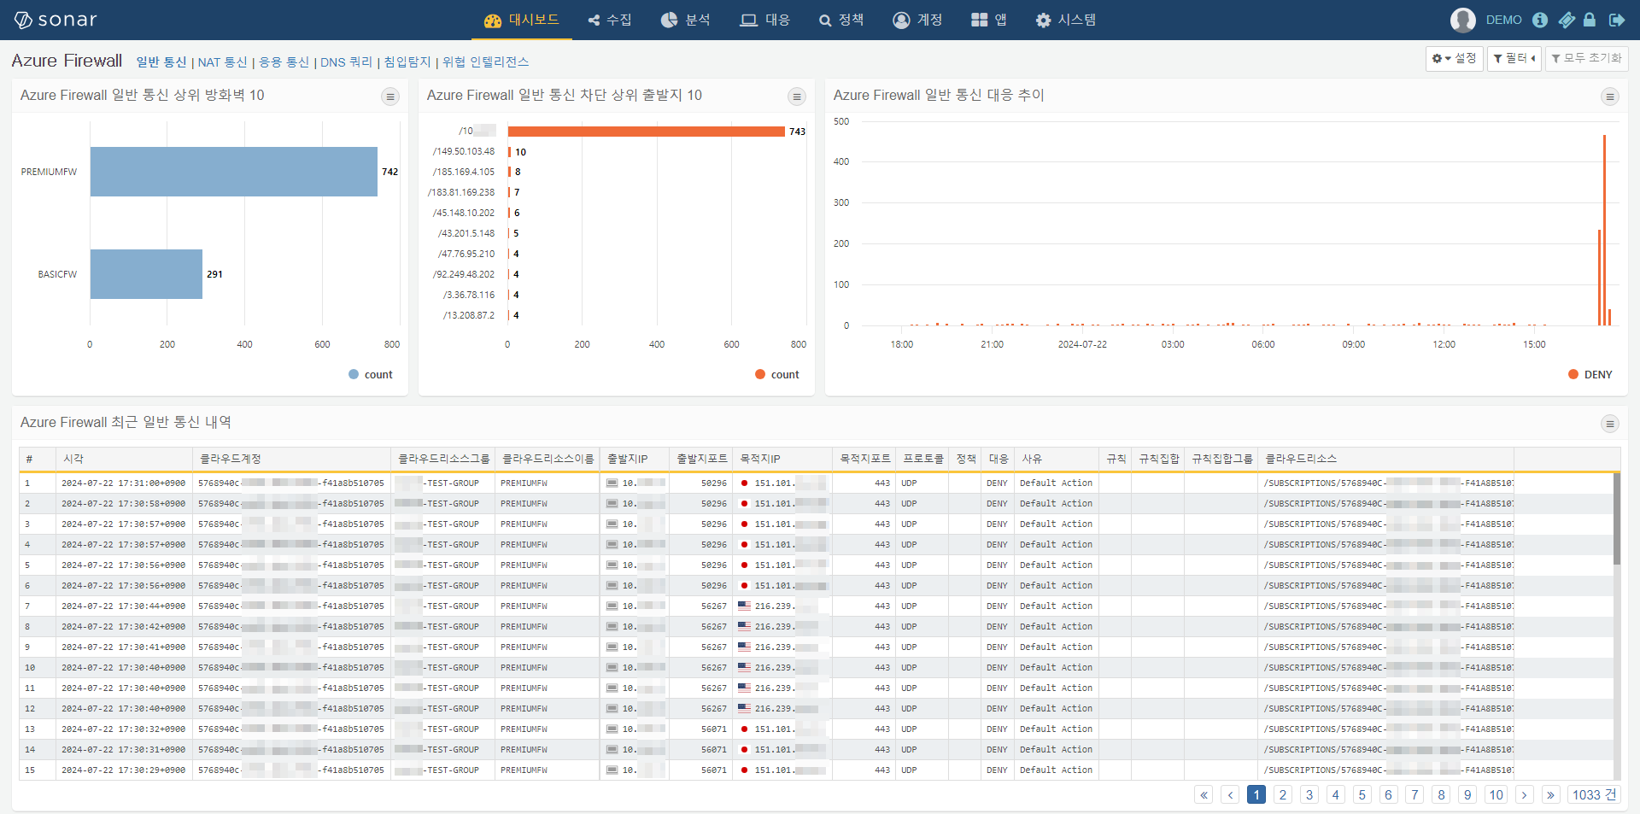Toggle the orange count legend item
The height and width of the screenshot is (814, 1640).
click(x=777, y=374)
